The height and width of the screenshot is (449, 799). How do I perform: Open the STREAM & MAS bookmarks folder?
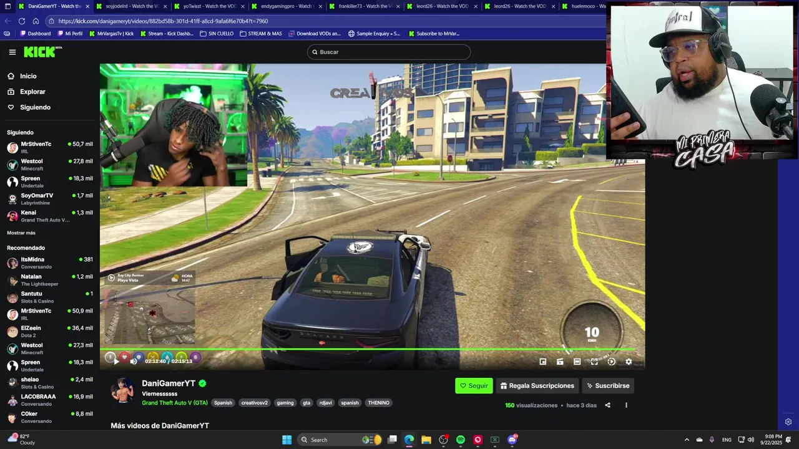(x=261, y=34)
